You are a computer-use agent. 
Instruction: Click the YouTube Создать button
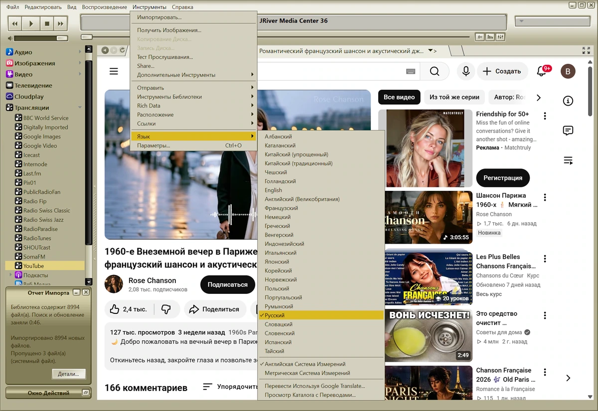pyautogui.click(x=502, y=71)
